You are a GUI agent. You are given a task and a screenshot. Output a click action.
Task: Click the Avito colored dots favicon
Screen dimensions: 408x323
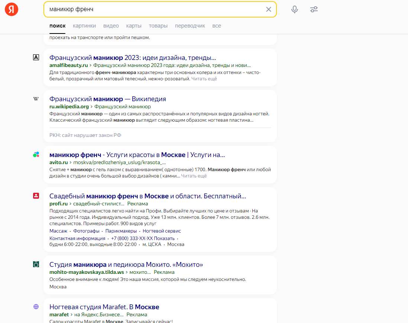pyautogui.click(x=36, y=154)
